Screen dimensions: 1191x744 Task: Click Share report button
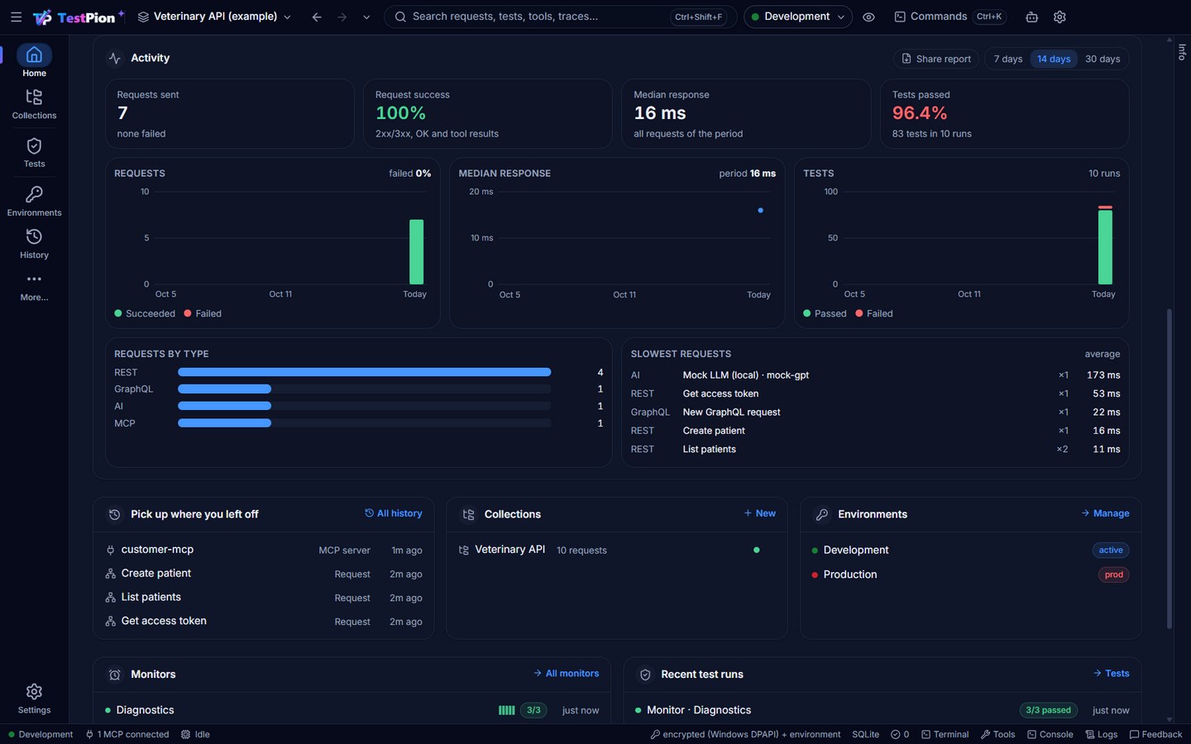[935, 59]
